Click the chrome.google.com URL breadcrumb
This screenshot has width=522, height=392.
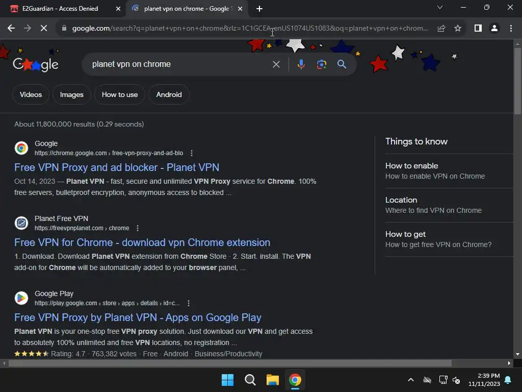(109, 153)
